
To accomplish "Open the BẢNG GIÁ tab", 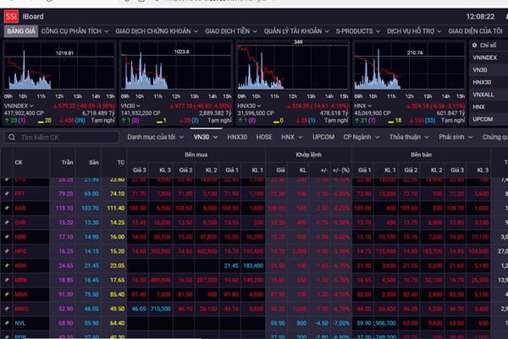I will 21,31.
